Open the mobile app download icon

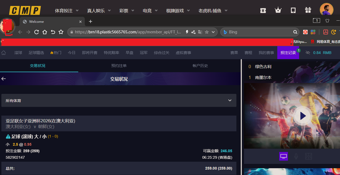(x=293, y=10)
